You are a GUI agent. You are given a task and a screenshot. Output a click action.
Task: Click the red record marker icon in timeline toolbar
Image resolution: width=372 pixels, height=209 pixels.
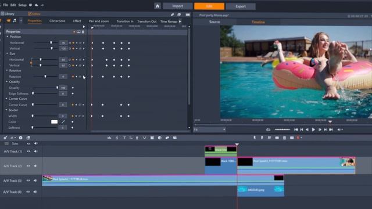pyautogui.click(x=298, y=138)
